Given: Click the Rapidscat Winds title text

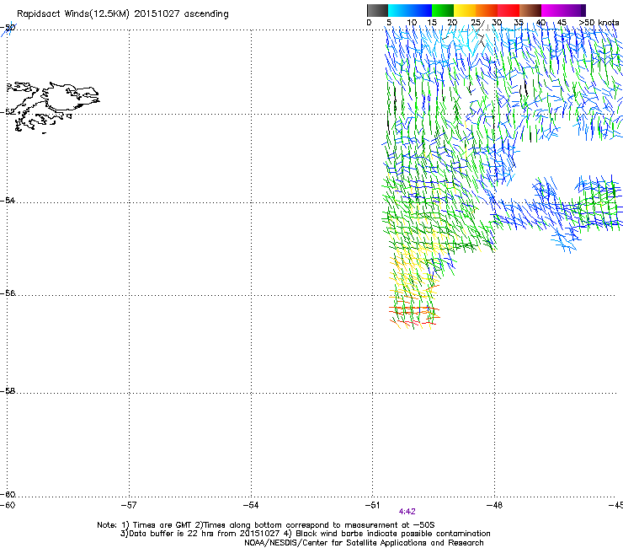Looking at the screenshot, I should click(x=122, y=14).
